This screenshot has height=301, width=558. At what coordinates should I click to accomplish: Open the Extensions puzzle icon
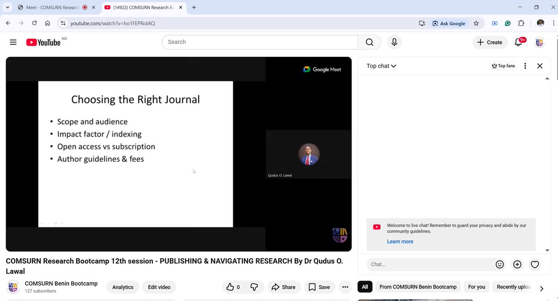(521, 23)
